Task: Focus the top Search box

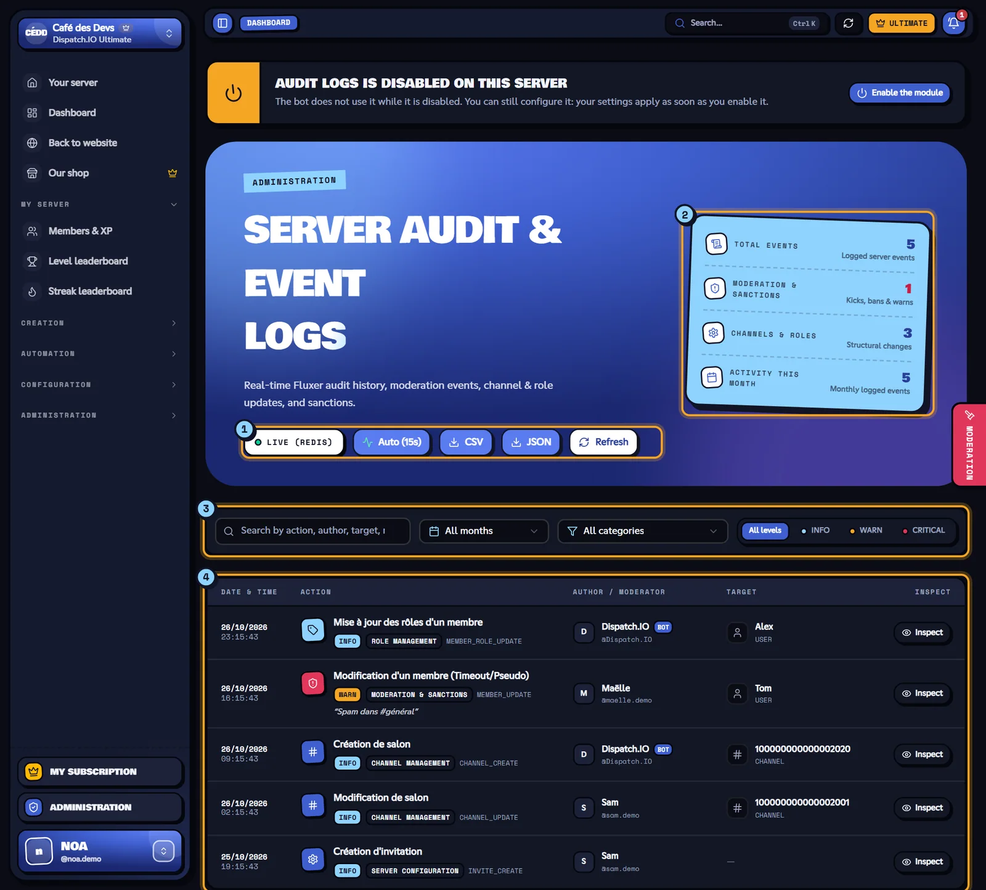Action: 747,23
